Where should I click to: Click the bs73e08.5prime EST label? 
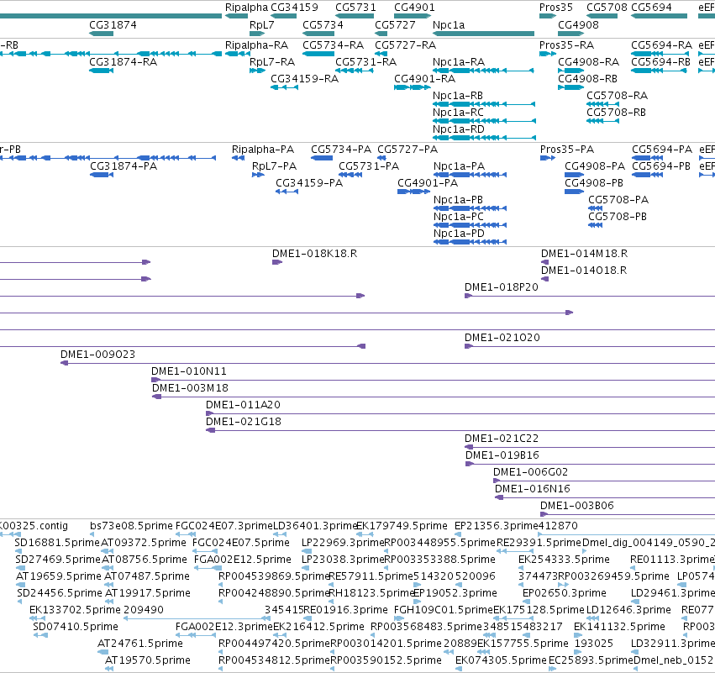click(x=131, y=526)
